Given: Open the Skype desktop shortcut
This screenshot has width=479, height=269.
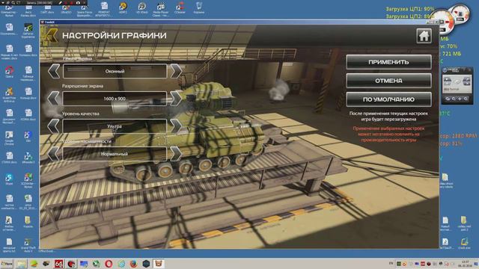Looking at the screenshot, I should pos(9,179).
